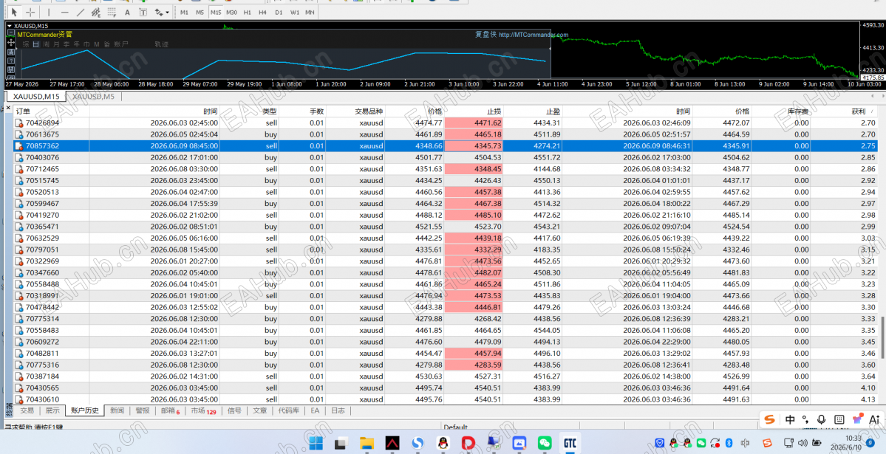Select order 70430565
Viewport: 886px width, 454px height.
[42, 388]
